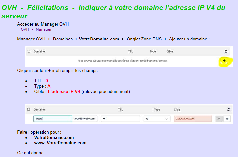This screenshot has height=157, width=238.
Task: Cancel the DNS entry with the X button
Action: pos(227,118)
